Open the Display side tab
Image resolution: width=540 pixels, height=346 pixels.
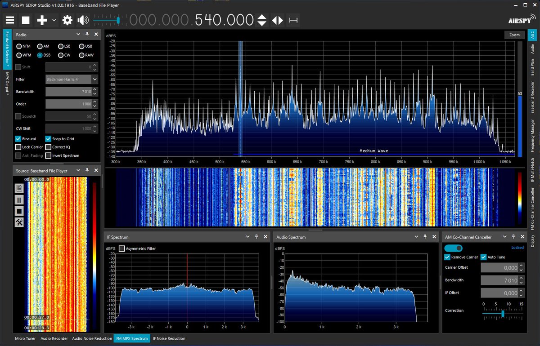click(x=532, y=240)
